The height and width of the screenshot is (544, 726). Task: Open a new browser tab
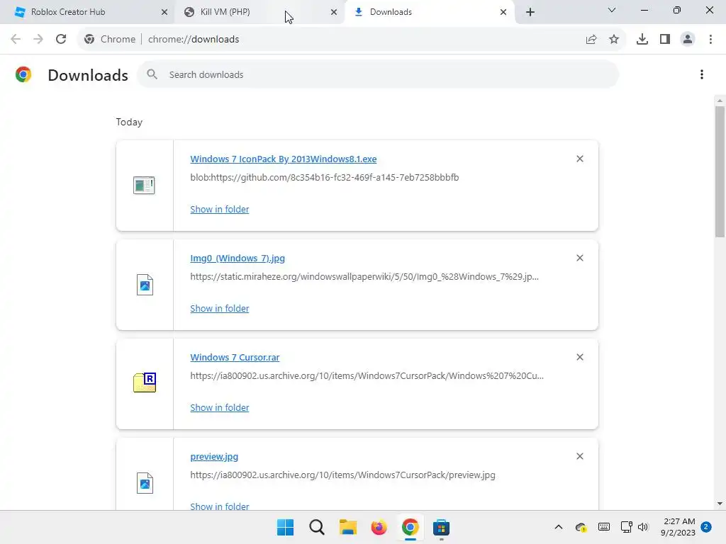tap(530, 12)
